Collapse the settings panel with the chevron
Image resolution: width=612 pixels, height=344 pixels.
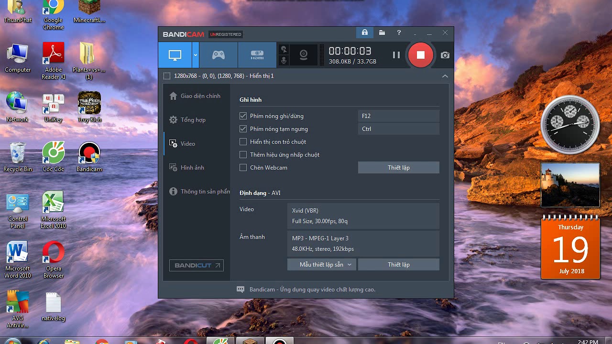point(445,76)
